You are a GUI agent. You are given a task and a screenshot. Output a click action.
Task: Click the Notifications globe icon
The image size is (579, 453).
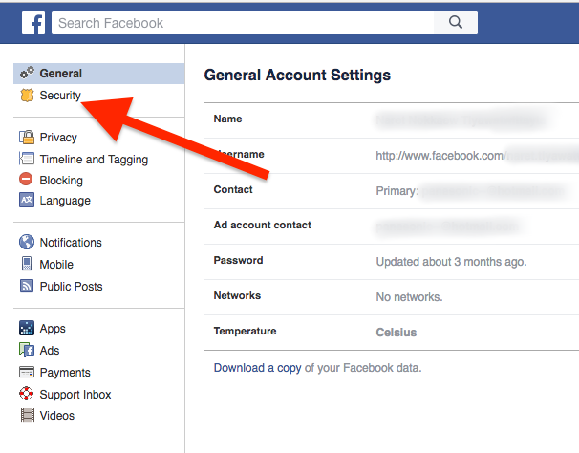(27, 242)
